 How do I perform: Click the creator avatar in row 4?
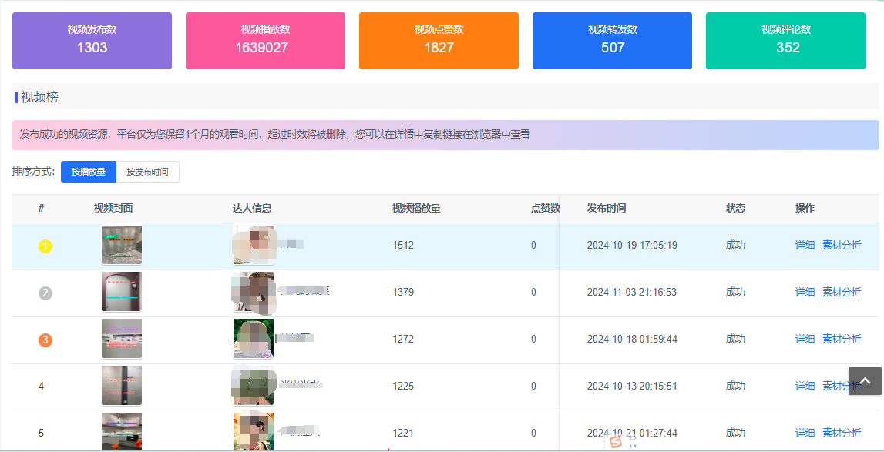coord(254,386)
